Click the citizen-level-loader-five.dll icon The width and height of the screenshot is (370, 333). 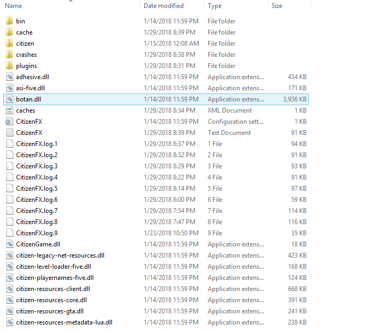[x=10, y=267]
